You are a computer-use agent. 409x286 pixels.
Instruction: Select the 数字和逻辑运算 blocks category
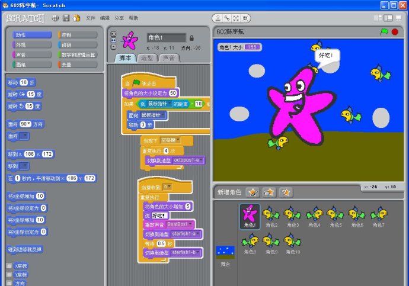coord(78,54)
